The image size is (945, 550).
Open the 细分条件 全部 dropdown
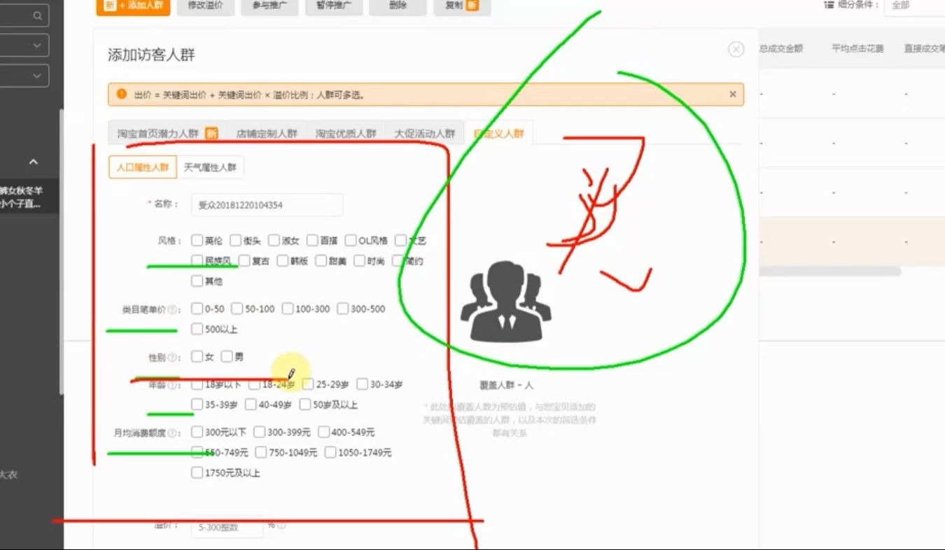[914, 5]
